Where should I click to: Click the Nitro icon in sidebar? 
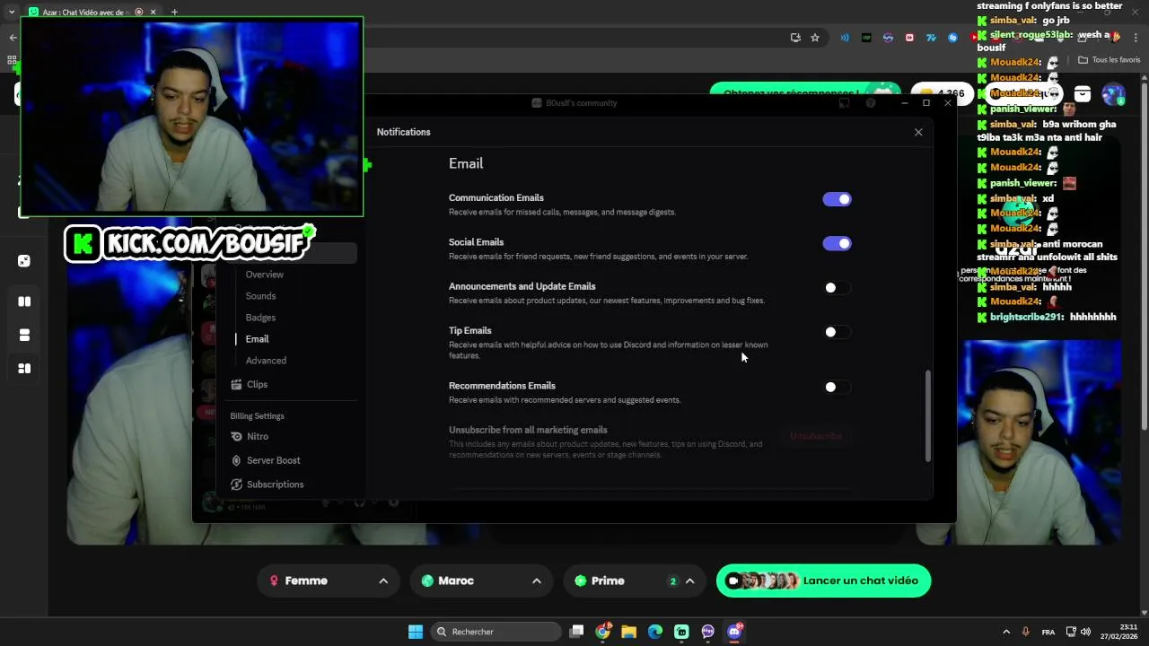[236, 436]
